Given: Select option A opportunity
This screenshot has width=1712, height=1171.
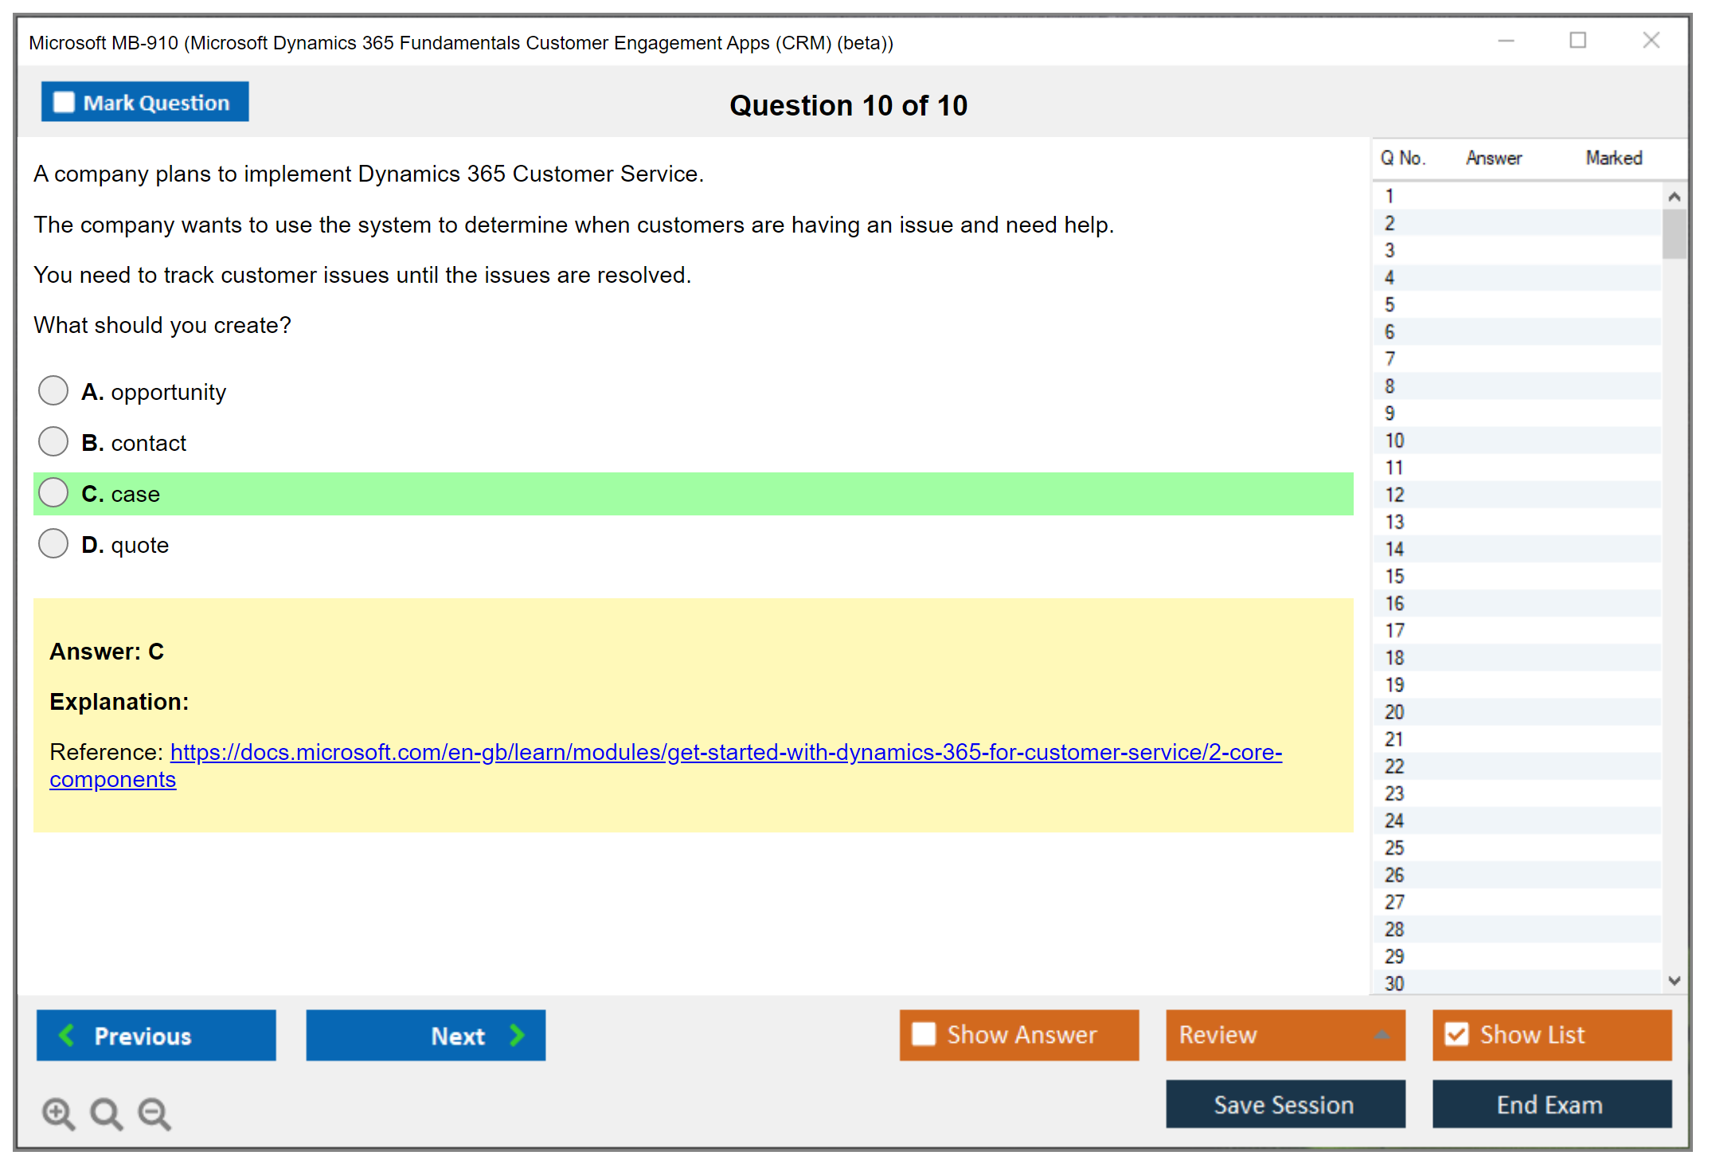Looking at the screenshot, I should pyautogui.click(x=53, y=391).
